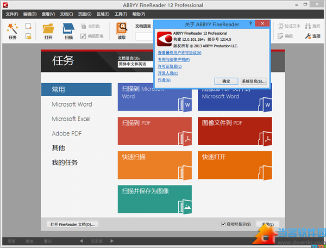Open a file with the folder icon
Screen dimensions: 326x248
[48, 31]
